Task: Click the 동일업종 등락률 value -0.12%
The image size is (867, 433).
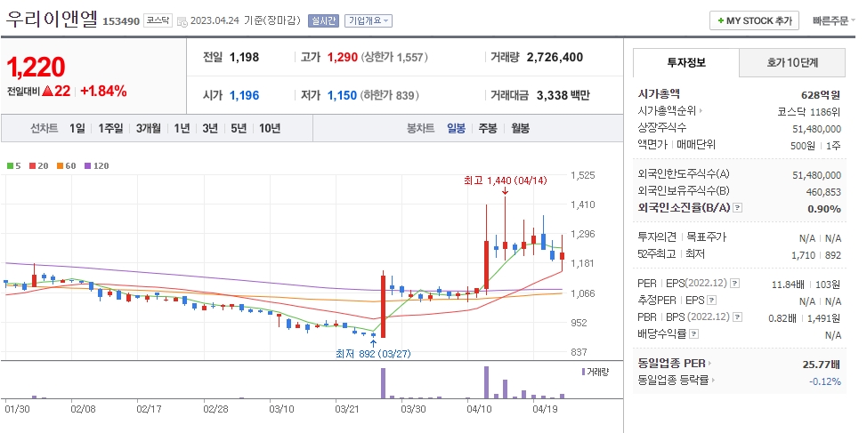Action: (824, 381)
